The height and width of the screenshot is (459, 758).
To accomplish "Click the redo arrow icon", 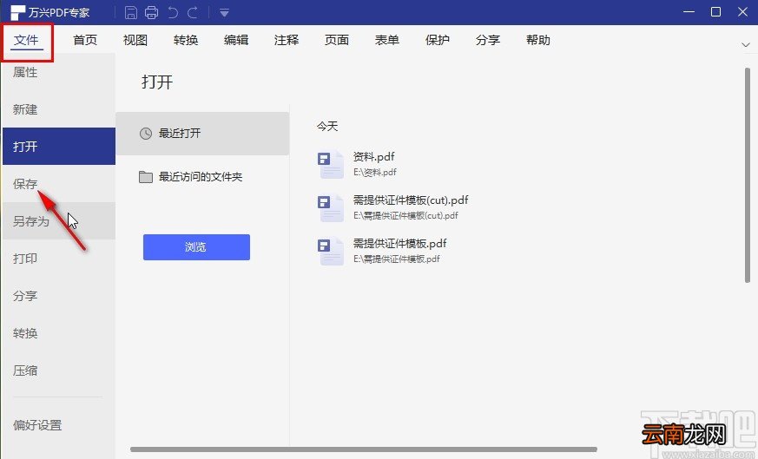I will [x=193, y=12].
